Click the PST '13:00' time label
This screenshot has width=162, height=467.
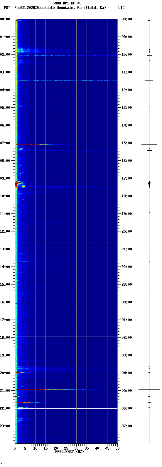pyautogui.click(x=5, y=249)
